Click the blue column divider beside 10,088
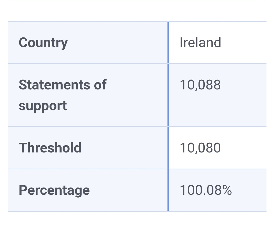 coord(168,95)
